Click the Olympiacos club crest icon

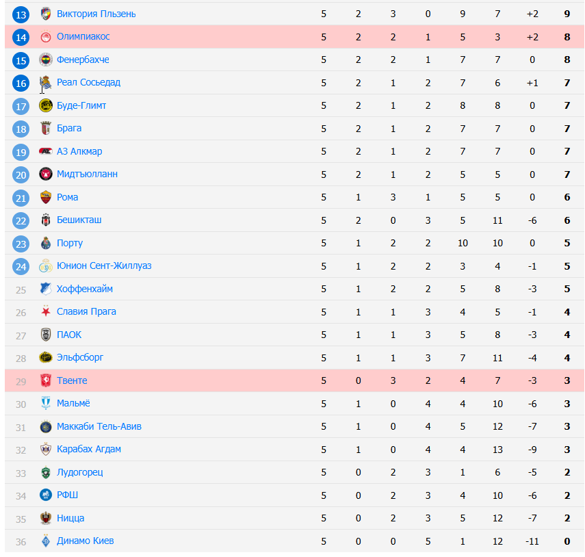click(46, 37)
